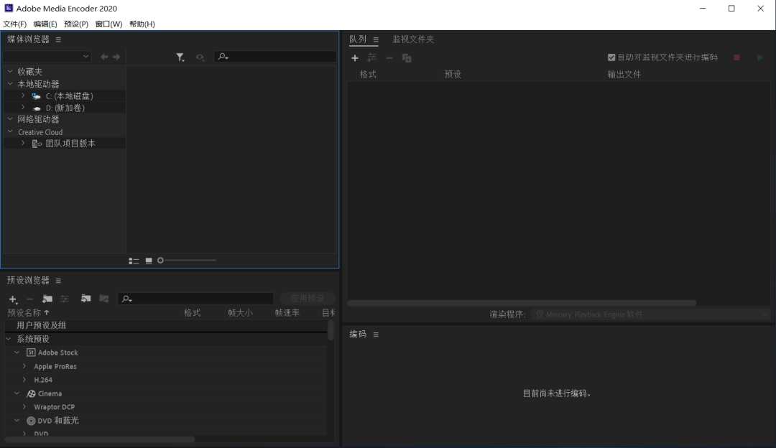Screen dimensions: 776x448
Task: Click the 帧速率 column header
Action: (x=287, y=312)
